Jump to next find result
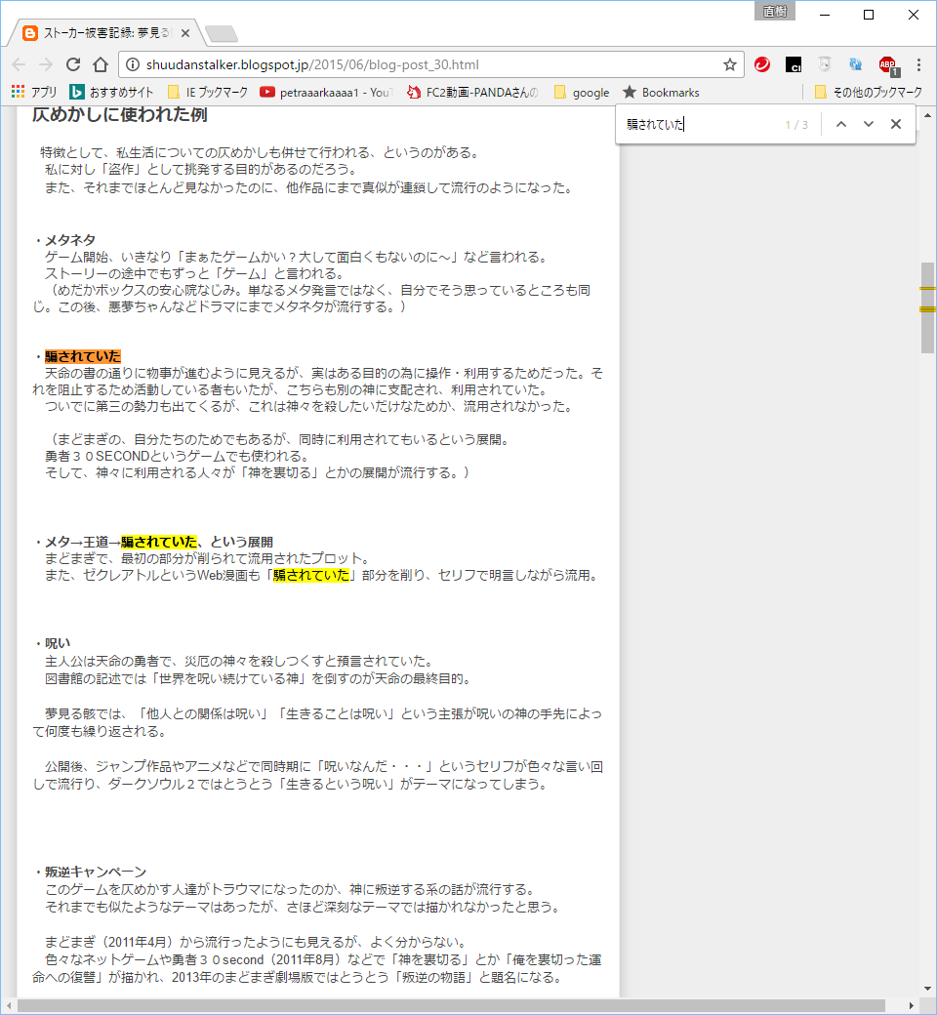This screenshot has width=937, height=1015. (869, 124)
